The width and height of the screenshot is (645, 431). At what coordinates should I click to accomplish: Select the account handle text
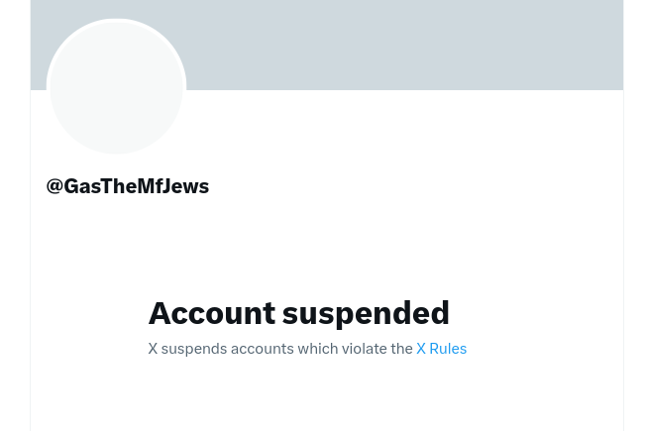[x=128, y=186]
